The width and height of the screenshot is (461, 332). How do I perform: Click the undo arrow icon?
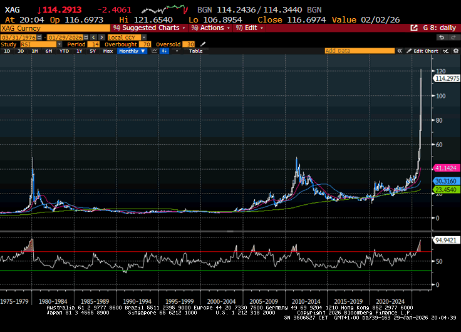coord(440,38)
